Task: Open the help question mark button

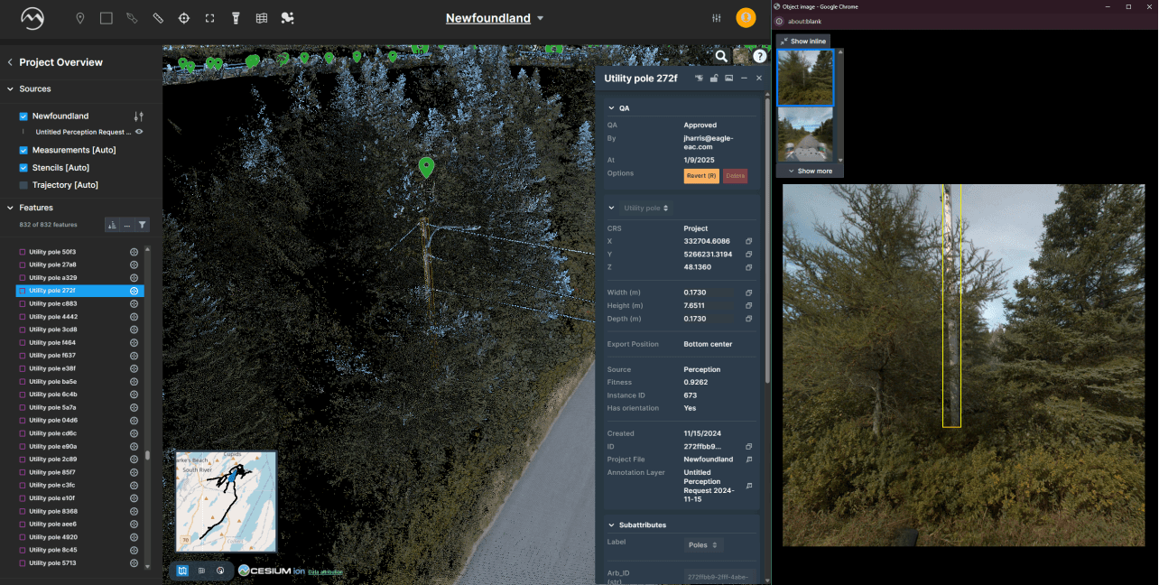Action: click(760, 56)
